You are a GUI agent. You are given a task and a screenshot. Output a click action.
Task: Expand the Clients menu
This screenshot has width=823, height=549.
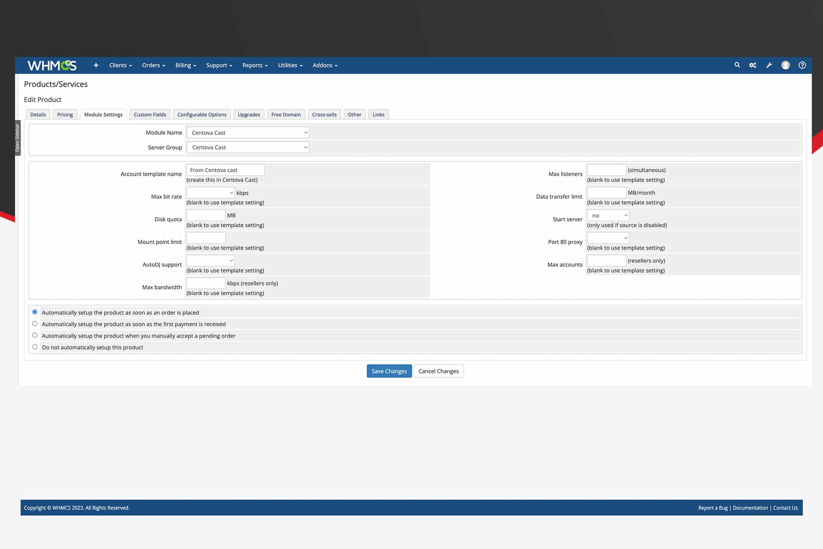coord(120,65)
